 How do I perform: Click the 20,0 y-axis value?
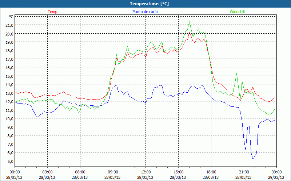point(10,34)
